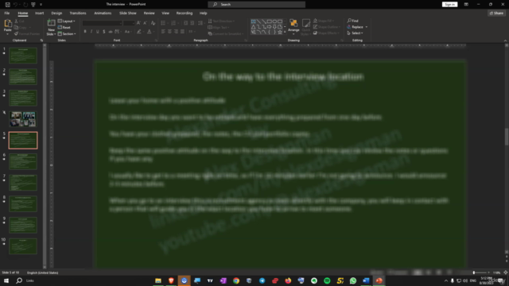Decrease list indent level icon
Screen dimensions: 509x286
[185, 23]
